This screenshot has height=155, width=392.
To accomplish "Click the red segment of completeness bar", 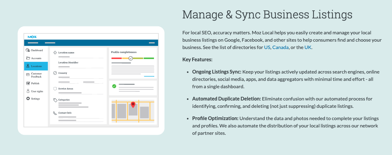I will tap(117, 58).
